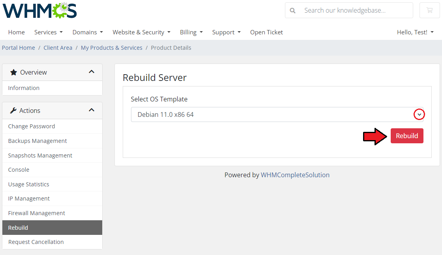Image resolution: width=442 pixels, height=255 pixels.
Task: Go to Portal Home breadcrumb
Action: (x=18, y=48)
